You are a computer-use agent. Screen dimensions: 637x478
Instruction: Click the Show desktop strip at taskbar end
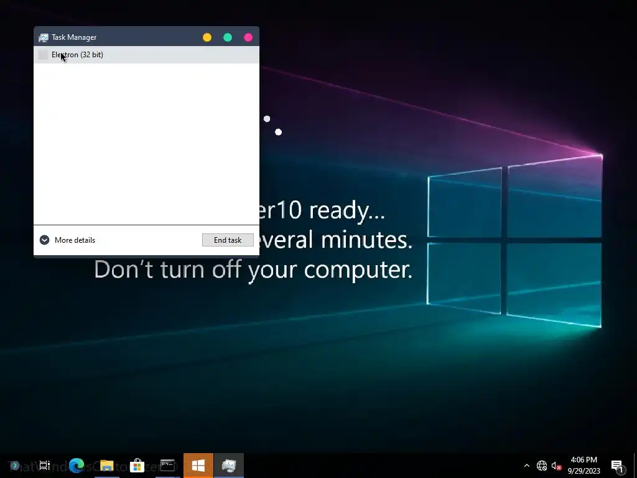coord(635,466)
